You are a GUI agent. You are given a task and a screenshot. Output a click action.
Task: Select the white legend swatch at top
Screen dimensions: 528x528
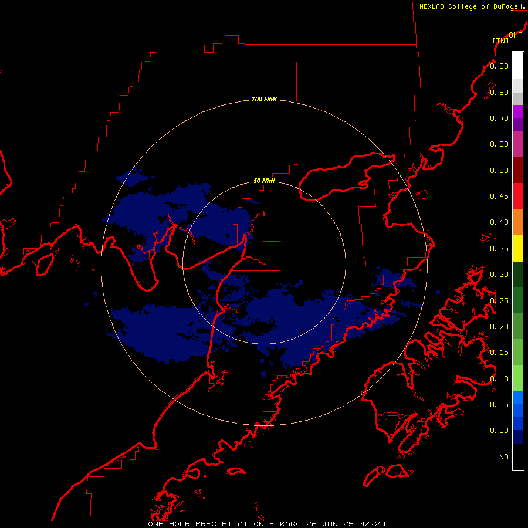click(x=518, y=66)
